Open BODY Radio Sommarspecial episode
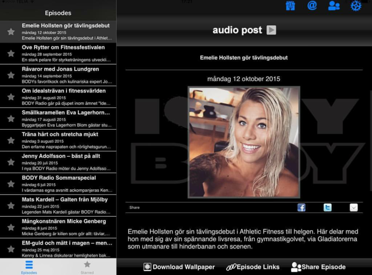The height and width of the screenshot is (275, 372). [x=66, y=184]
